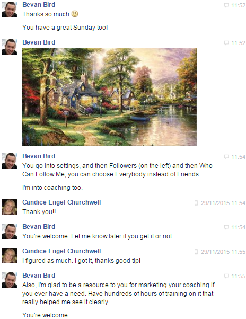Click the chat icon next to the 11:54 "You're welcome" message

click(x=226, y=227)
